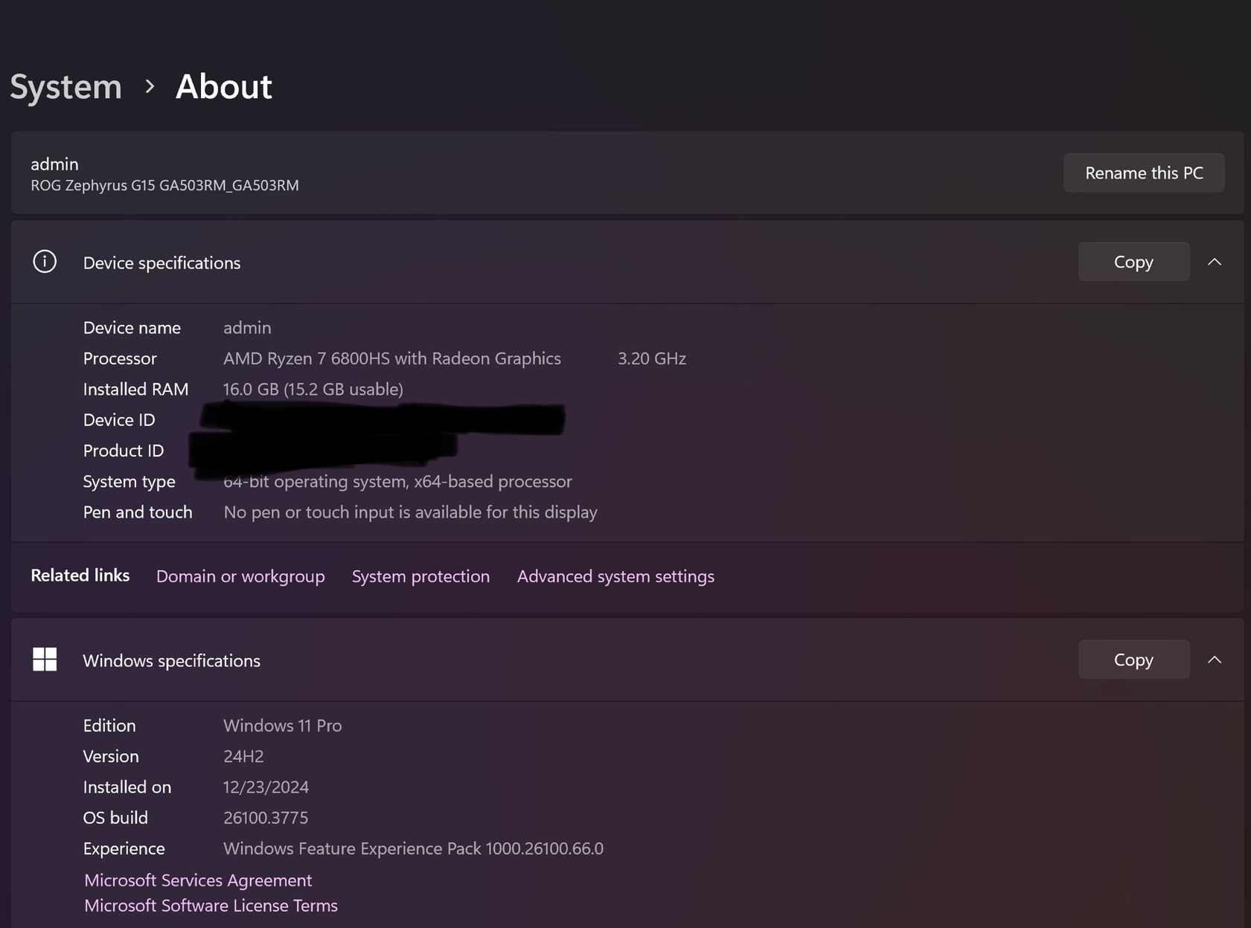Image resolution: width=1251 pixels, height=928 pixels.
Task: Collapse the Device specifications section
Action: [1215, 262]
